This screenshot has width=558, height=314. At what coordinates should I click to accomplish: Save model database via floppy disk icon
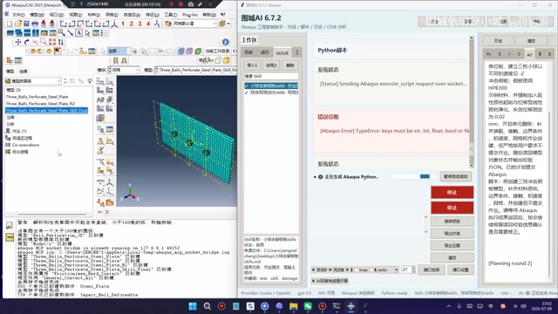[x=26, y=24]
